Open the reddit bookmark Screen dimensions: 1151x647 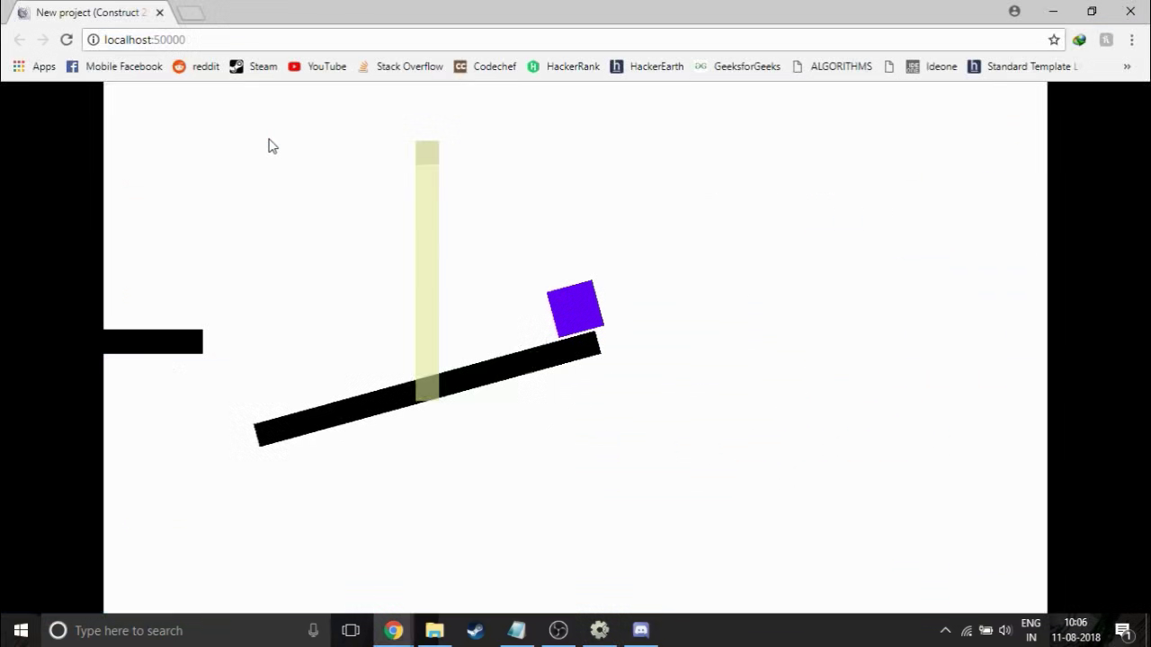pos(196,66)
